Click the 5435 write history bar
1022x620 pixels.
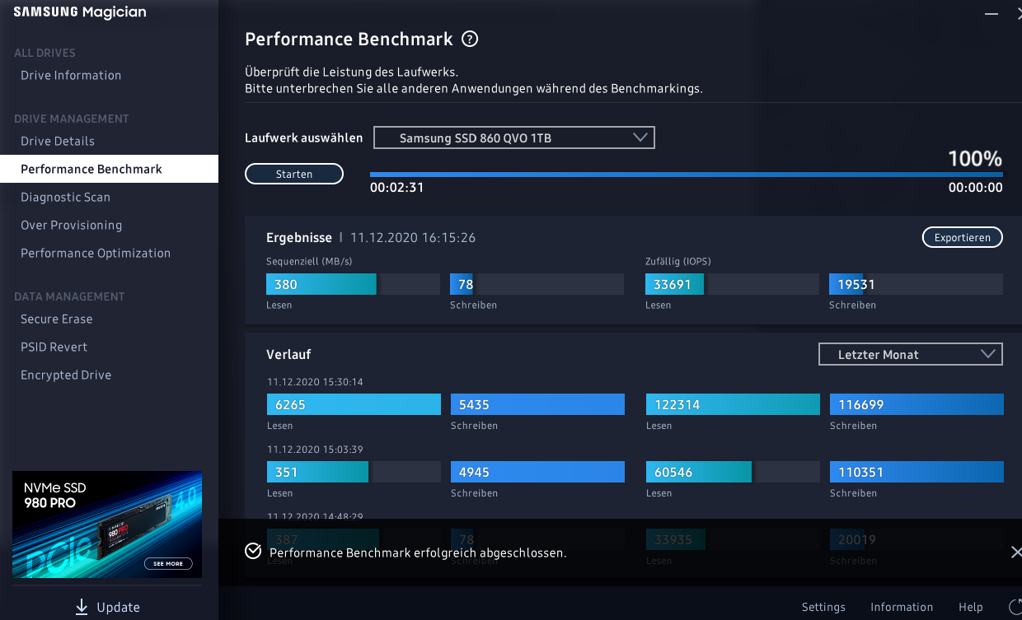[537, 404]
